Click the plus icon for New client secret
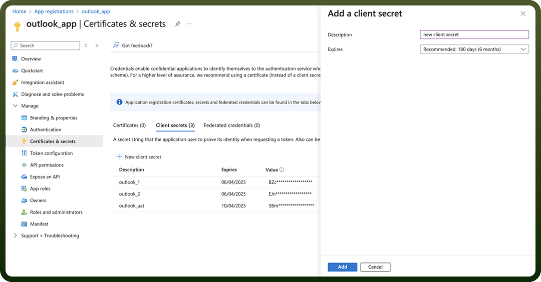 point(119,156)
